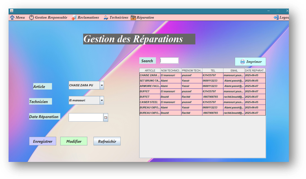Open the Reclamations menu
Viewport: 306px width, 179px height.
coord(86,17)
